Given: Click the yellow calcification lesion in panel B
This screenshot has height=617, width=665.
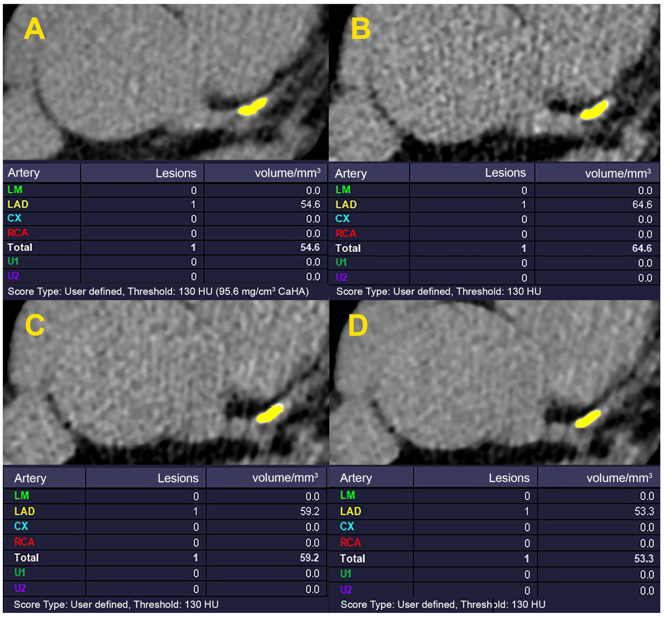Looking at the screenshot, I should [594, 110].
